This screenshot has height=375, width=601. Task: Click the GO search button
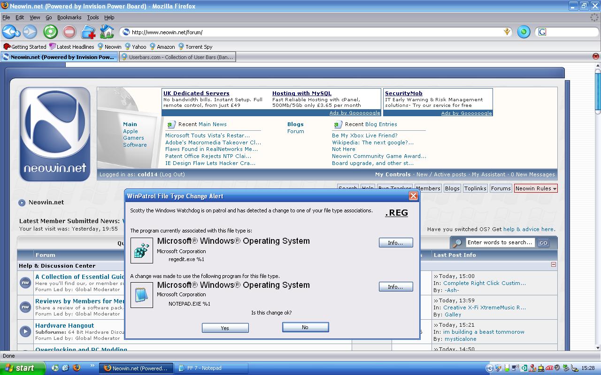(x=543, y=243)
